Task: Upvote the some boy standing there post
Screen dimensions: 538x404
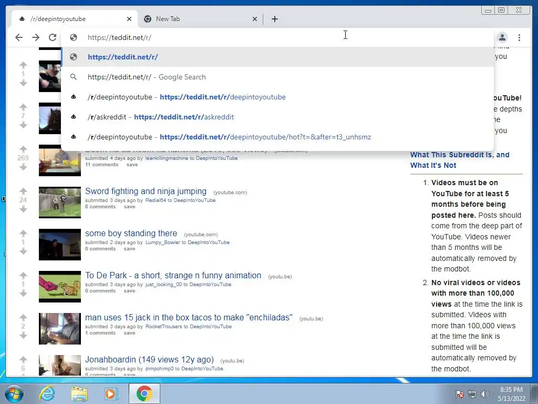Action: click(23, 233)
